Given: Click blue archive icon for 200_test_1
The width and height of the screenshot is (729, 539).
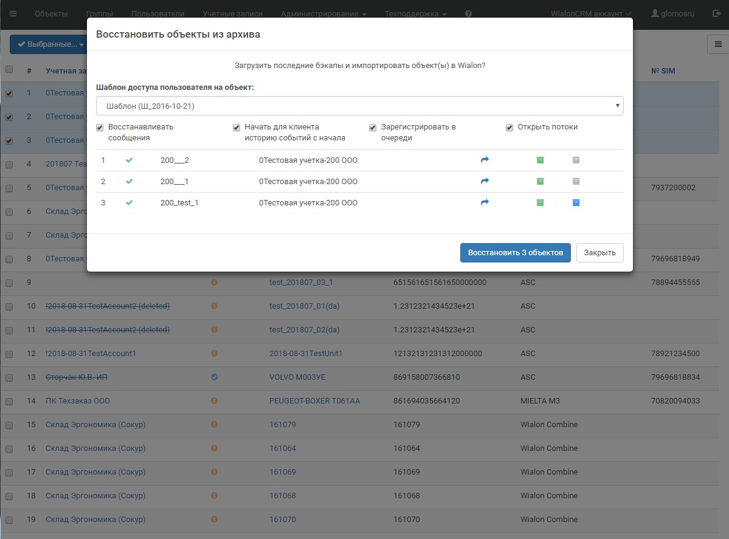Looking at the screenshot, I should (576, 203).
